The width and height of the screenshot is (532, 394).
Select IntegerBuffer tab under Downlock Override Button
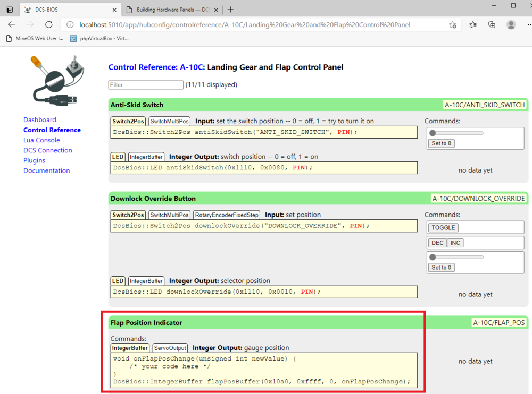146,281
